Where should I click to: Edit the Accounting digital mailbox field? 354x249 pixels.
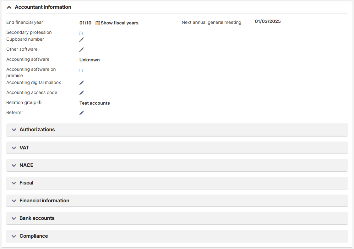click(82, 83)
